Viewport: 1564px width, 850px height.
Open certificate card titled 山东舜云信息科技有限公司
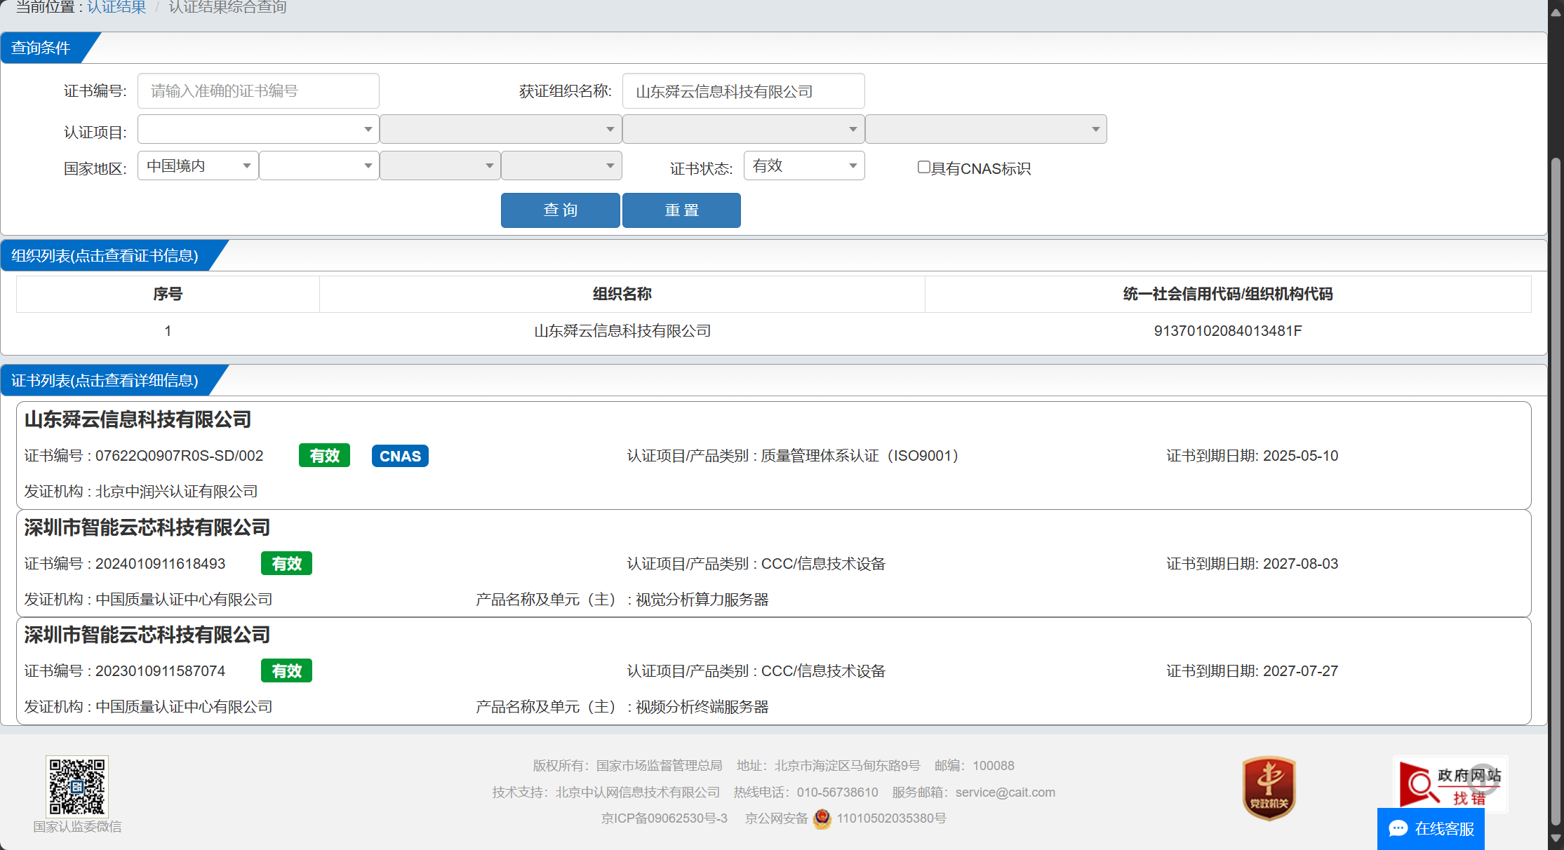point(774,456)
